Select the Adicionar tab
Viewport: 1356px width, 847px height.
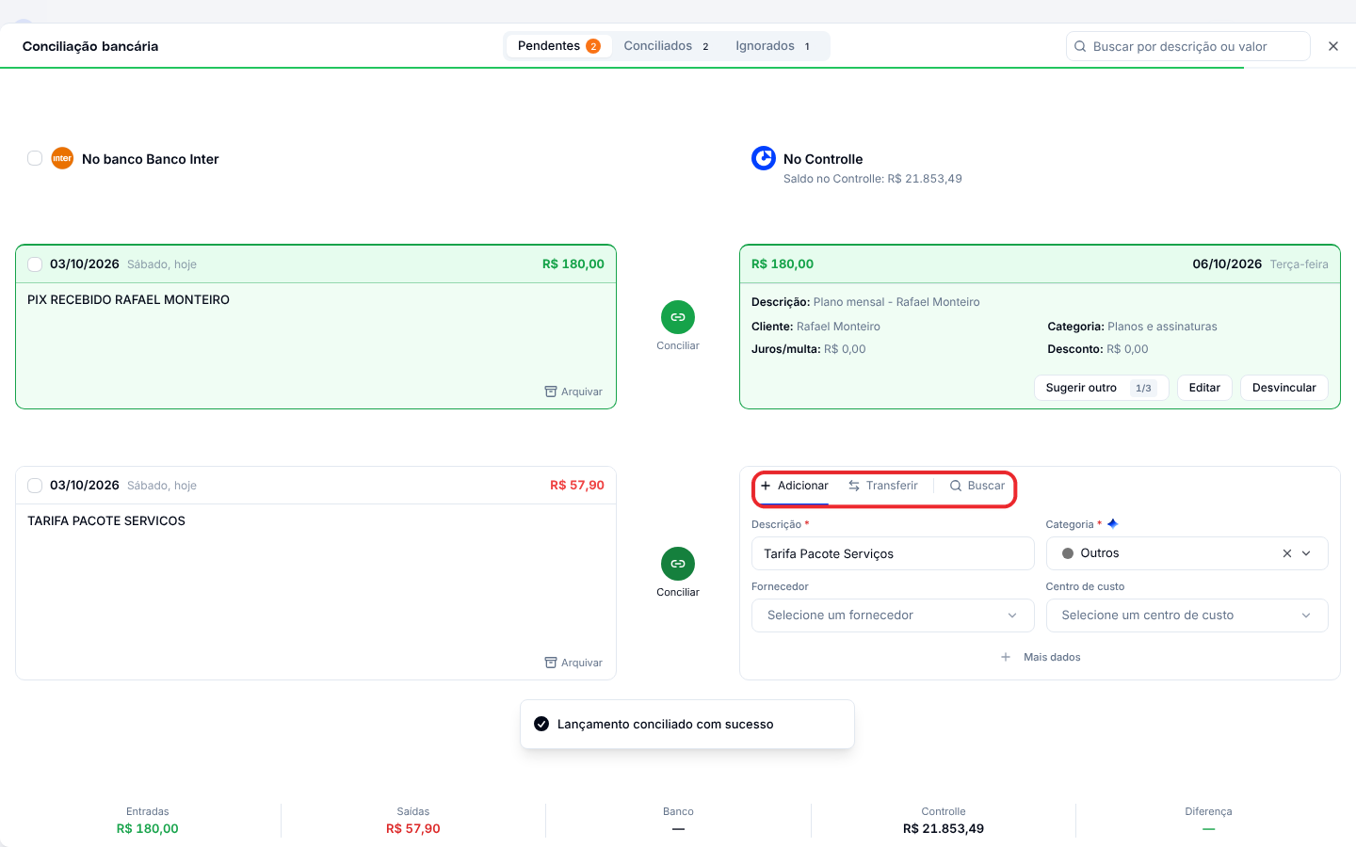pyautogui.click(x=795, y=486)
